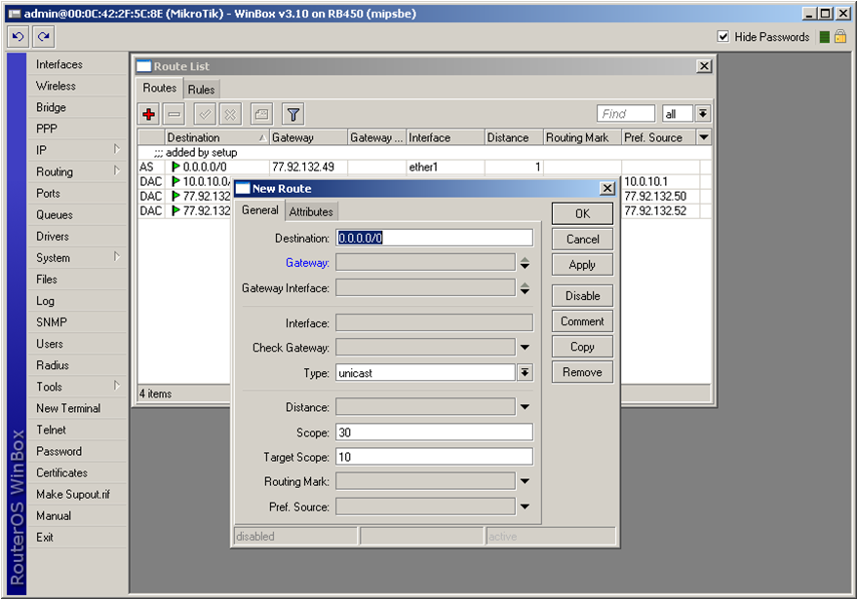
Task: Sort by the Destination column header
Action: tap(216, 137)
